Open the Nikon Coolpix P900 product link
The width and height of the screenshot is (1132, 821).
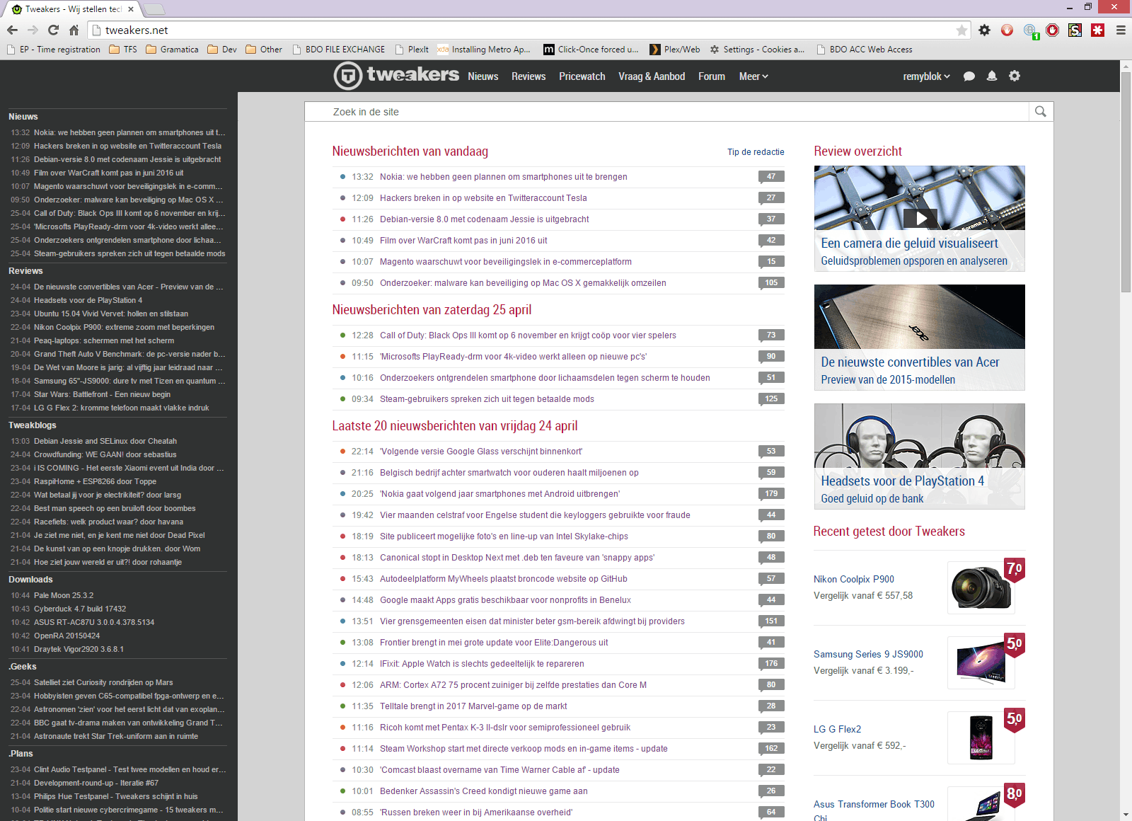tap(854, 579)
